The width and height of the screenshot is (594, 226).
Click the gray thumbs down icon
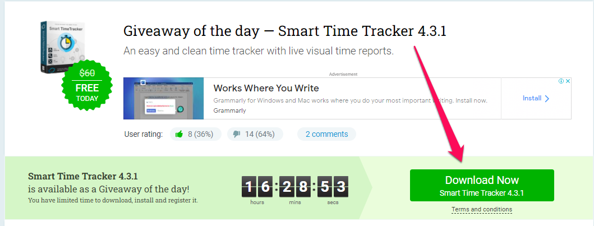pos(237,134)
